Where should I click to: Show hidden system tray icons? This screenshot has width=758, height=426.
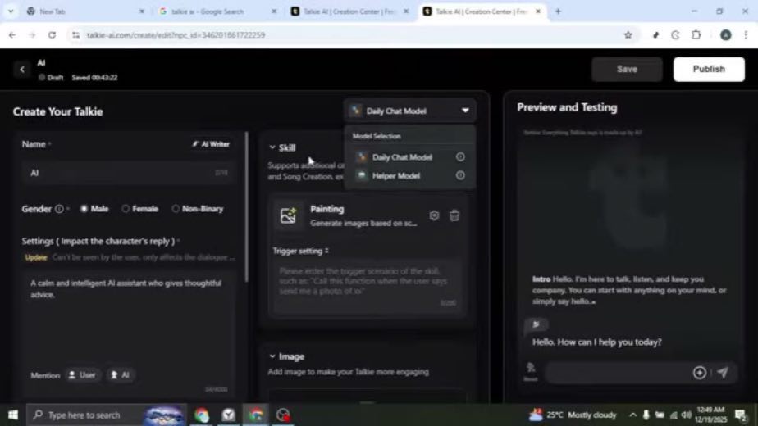click(632, 415)
